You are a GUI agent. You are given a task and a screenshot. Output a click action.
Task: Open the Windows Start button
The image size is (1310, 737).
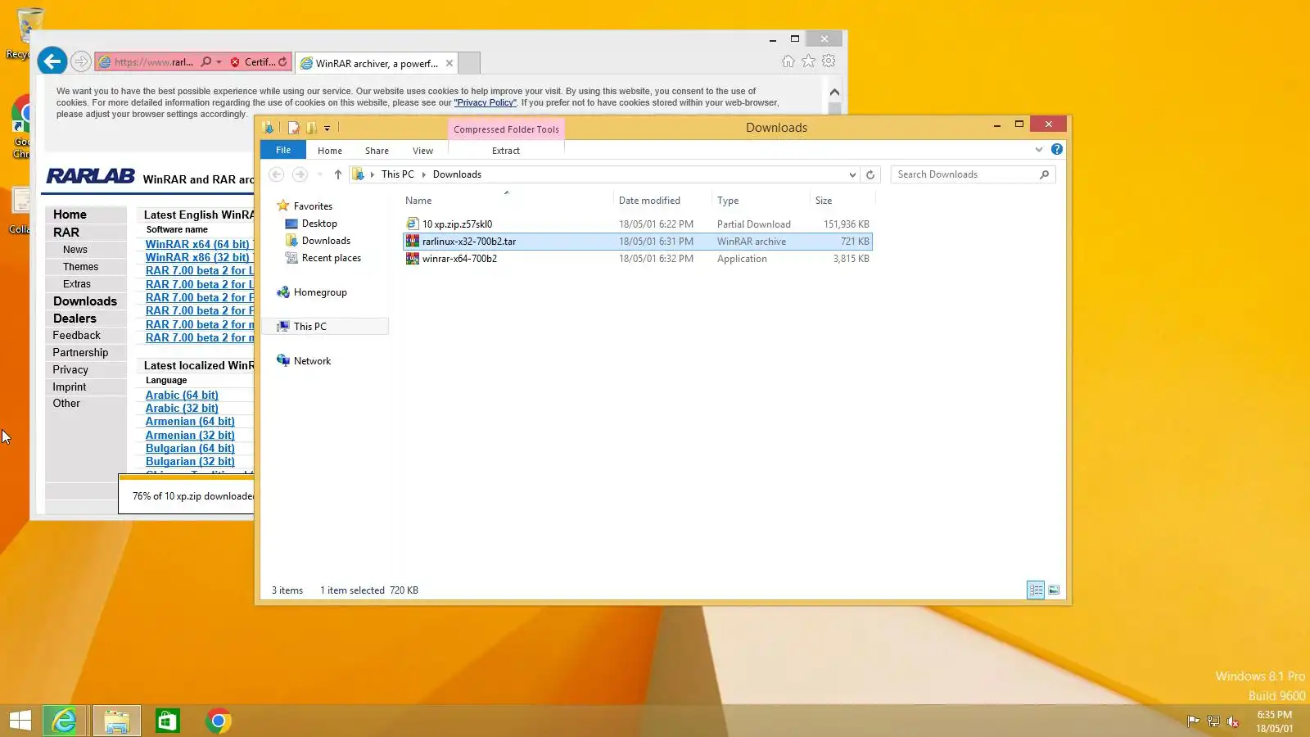[20, 721]
